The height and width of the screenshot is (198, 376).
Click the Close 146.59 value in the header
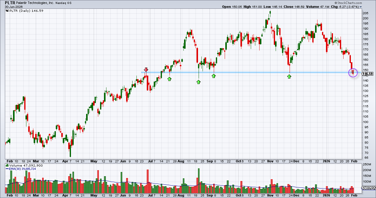(x=295, y=6)
